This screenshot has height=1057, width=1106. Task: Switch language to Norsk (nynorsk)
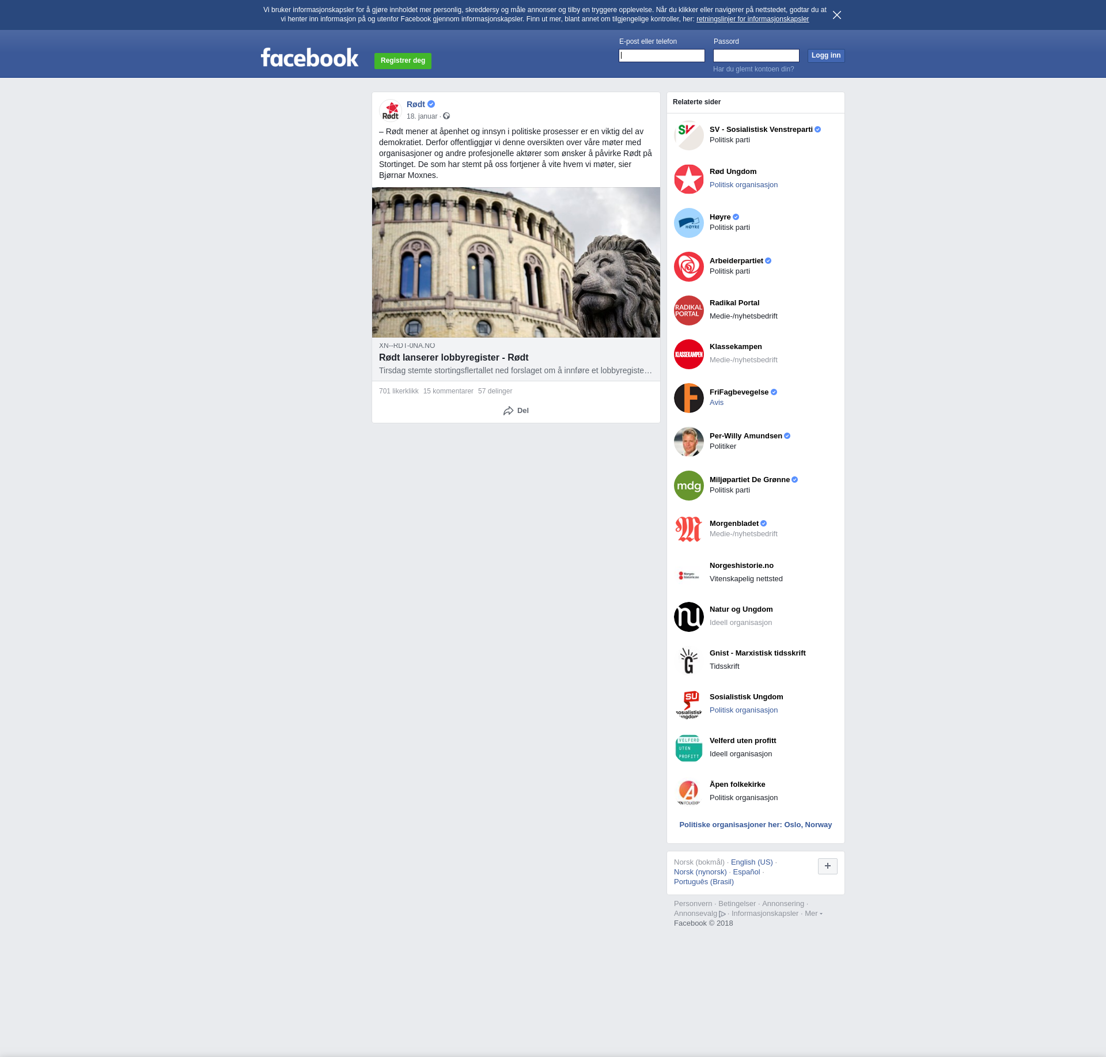click(x=700, y=872)
